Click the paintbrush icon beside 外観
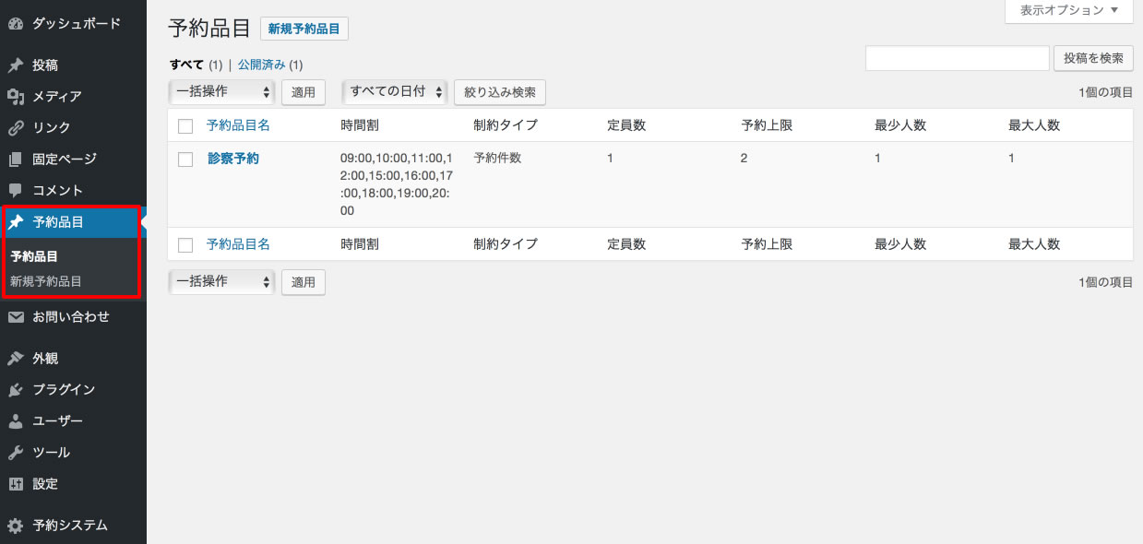Viewport: 1143px width, 544px height. click(16, 359)
